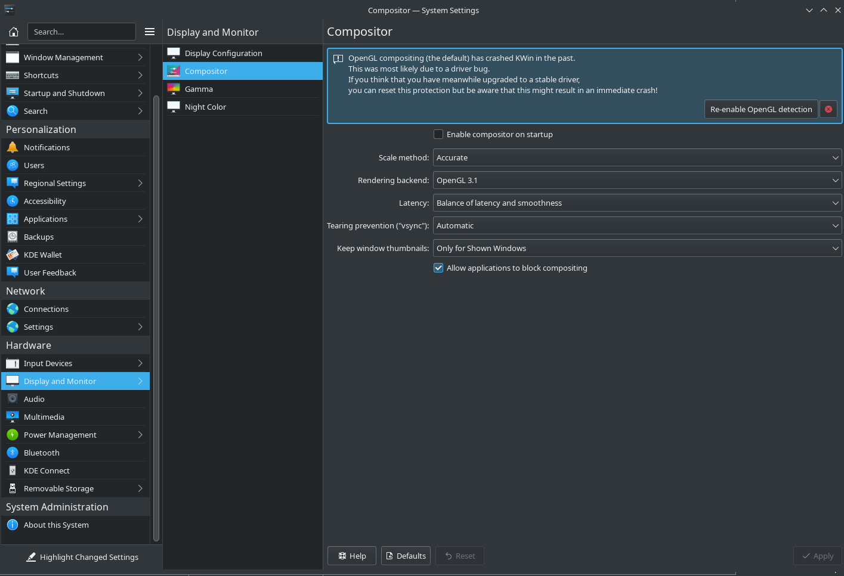The image size is (844, 576).
Task: Select User Feedback icon
Action: pyautogui.click(x=13, y=272)
